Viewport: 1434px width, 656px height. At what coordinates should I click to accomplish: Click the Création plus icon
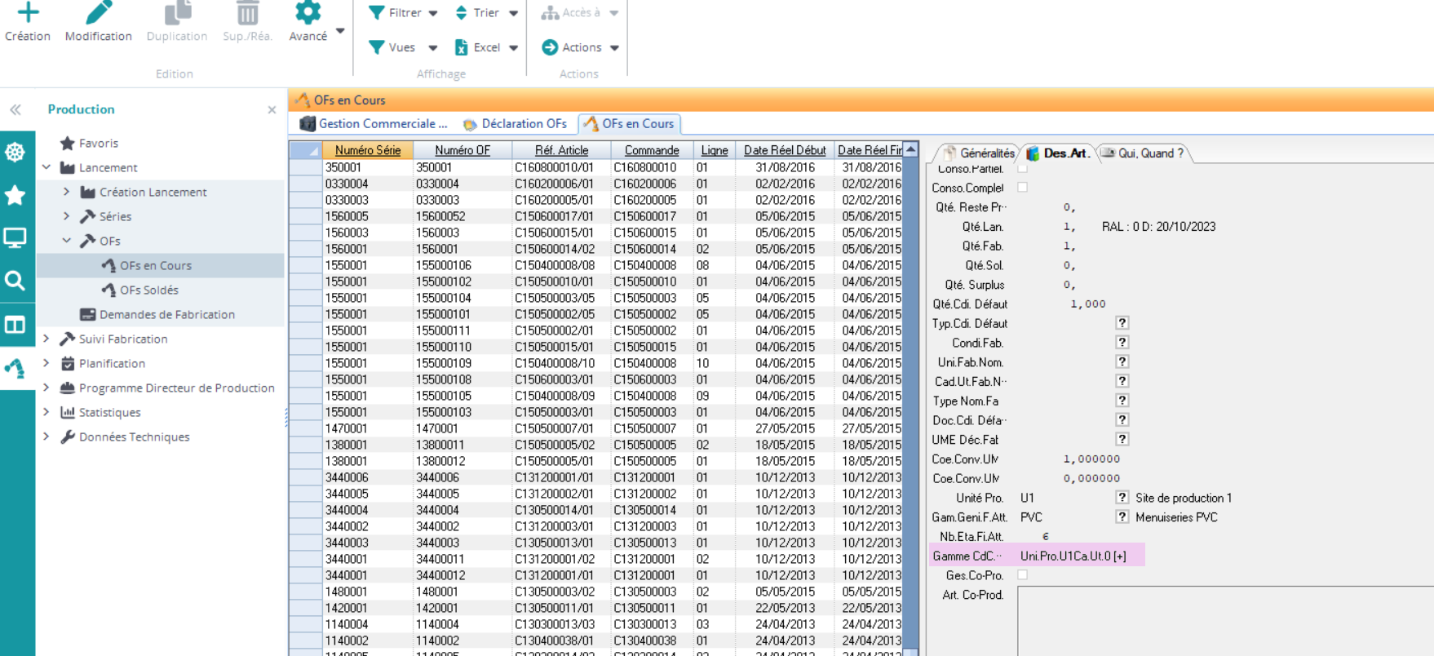28,12
